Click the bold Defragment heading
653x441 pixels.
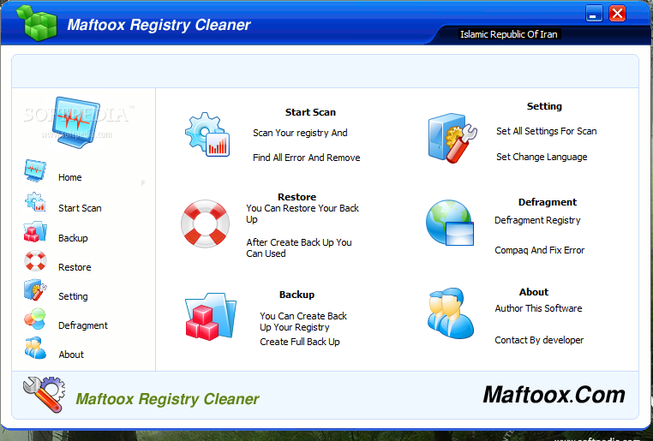pyautogui.click(x=548, y=202)
